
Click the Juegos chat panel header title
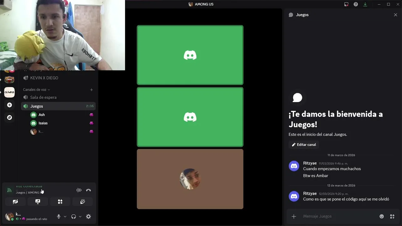pyautogui.click(x=302, y=15)
